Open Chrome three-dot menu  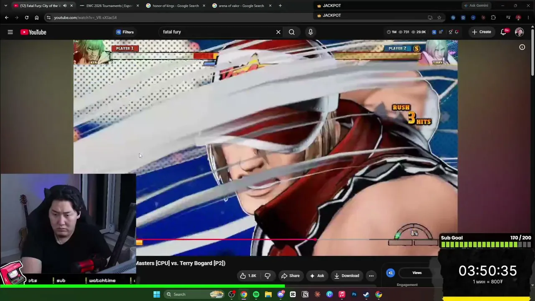[x=528, y=18]
